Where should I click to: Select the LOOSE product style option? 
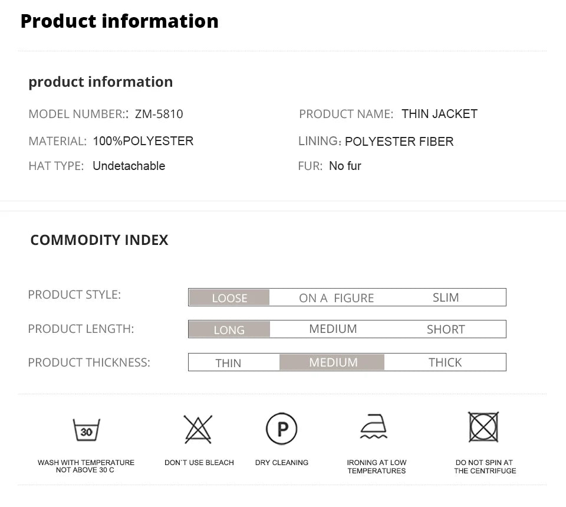pyautogui.click(x=229, y=298)
